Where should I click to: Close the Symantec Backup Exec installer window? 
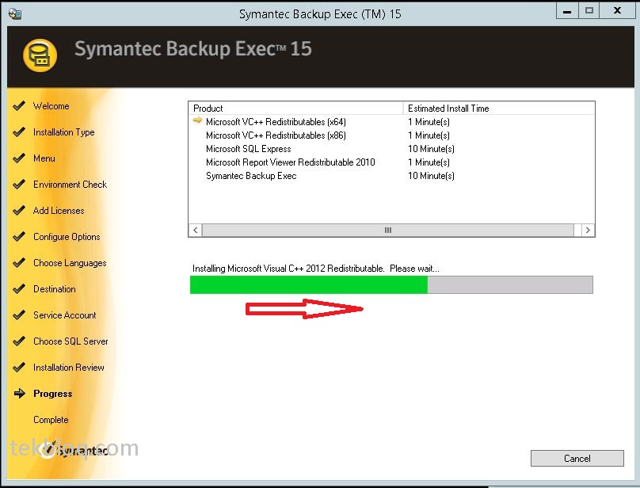(617, 11)
